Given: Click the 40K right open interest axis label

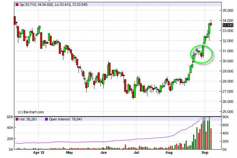Looking at the screenshot, I should point(225,133).
